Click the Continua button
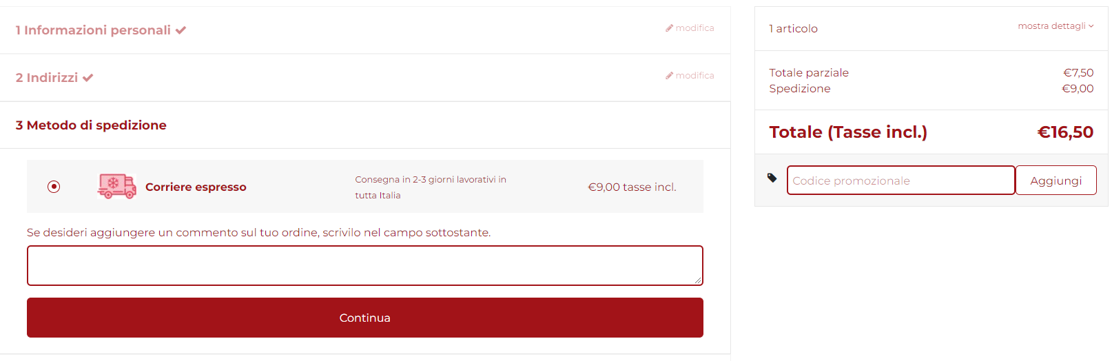This screenshot has width=1112, height=361. click(365, 318)
